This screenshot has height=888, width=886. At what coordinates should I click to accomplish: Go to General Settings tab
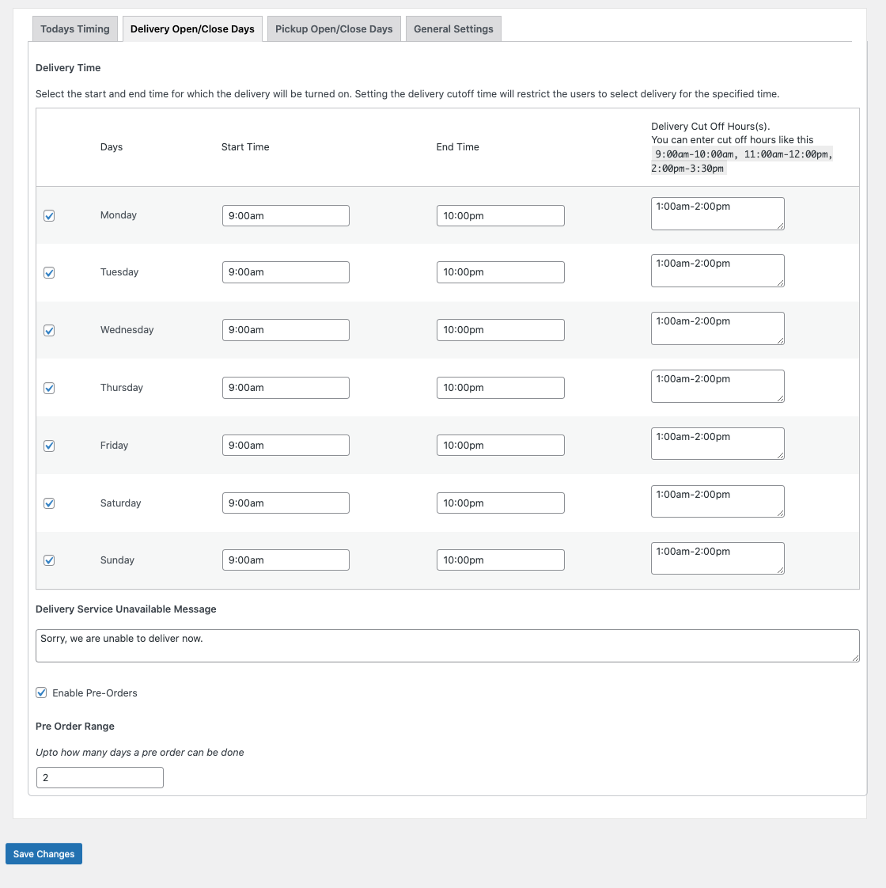[x=453, y=29]
